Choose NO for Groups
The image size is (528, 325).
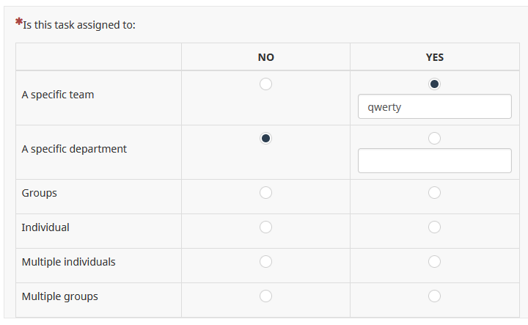265,192
